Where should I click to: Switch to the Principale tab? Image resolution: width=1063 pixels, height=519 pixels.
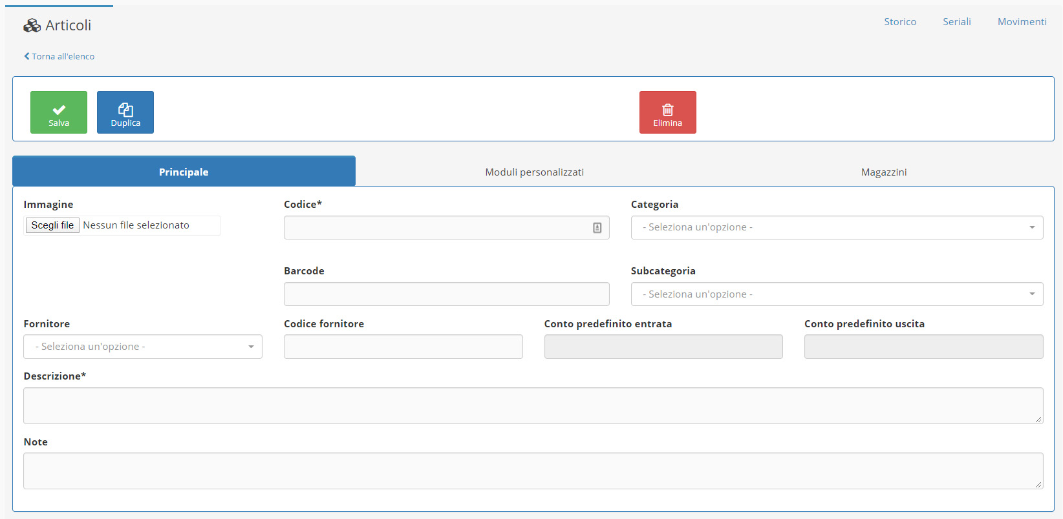(x=184, y=172)
